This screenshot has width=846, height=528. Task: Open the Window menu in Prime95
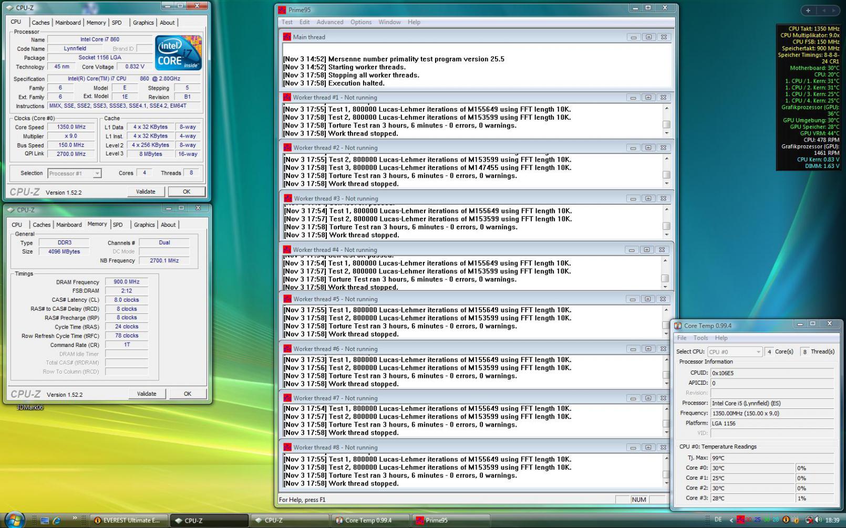(390, 22)
